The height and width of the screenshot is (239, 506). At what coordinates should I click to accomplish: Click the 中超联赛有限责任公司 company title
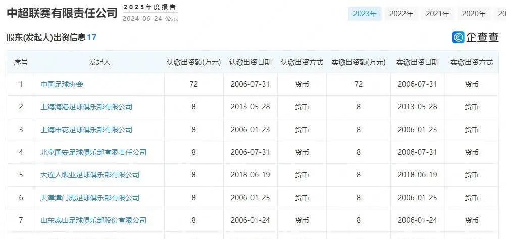click(62, 13)
